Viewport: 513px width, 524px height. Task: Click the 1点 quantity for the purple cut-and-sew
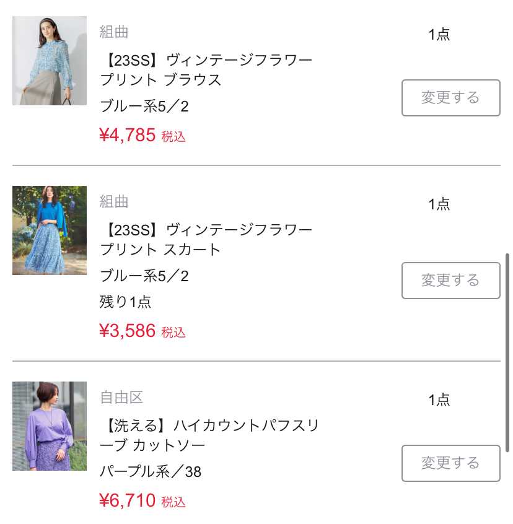(x=439, y=400)
